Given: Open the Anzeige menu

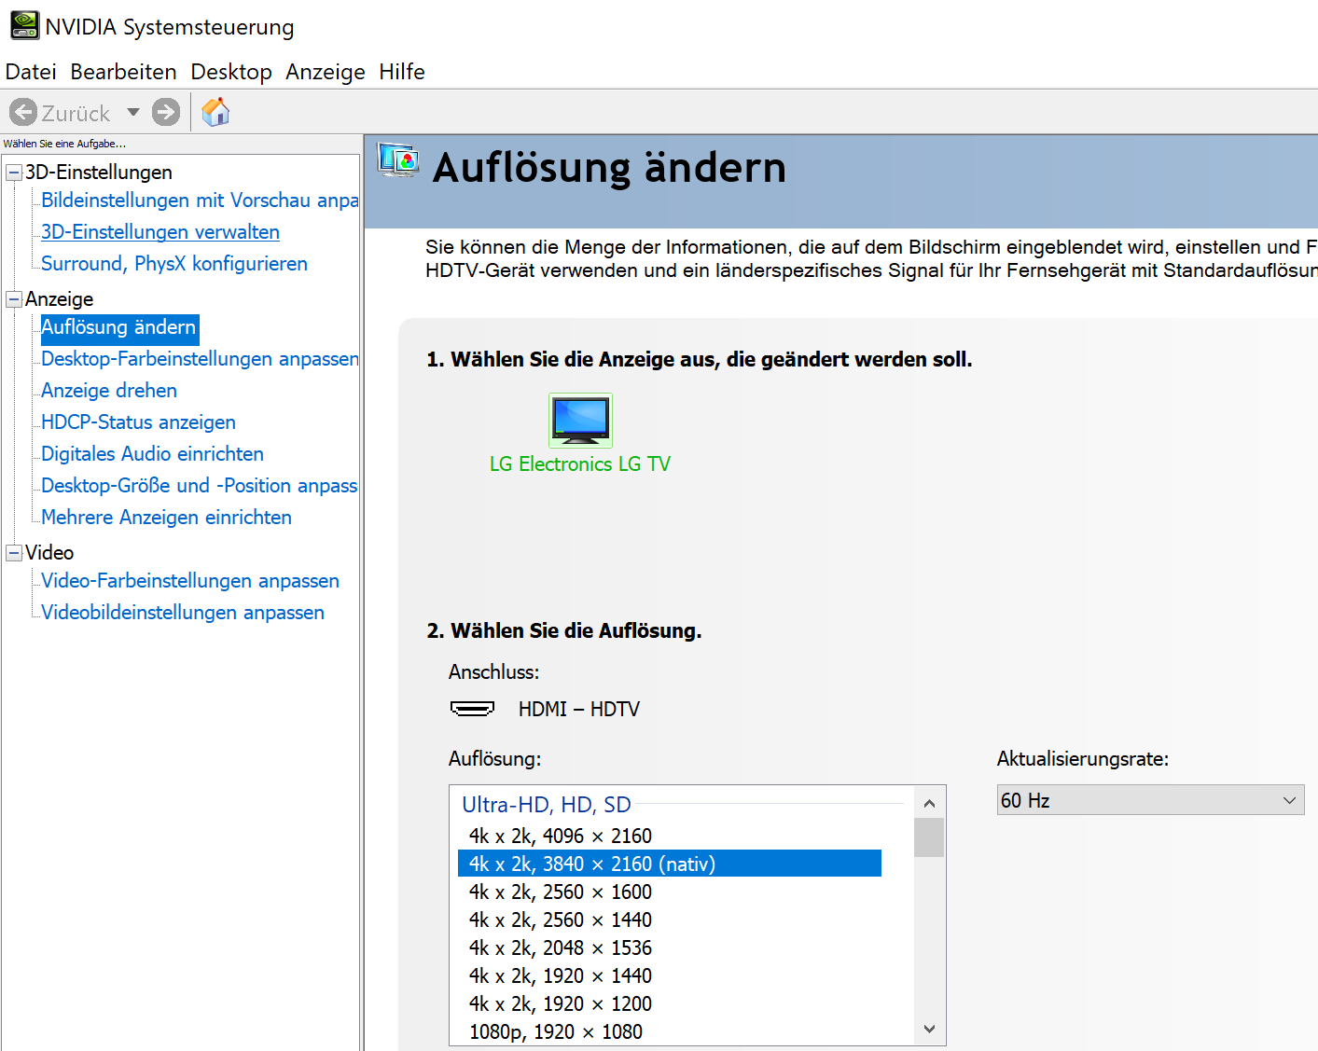Looking at the screenshot, I should click(x=326, y=72).
